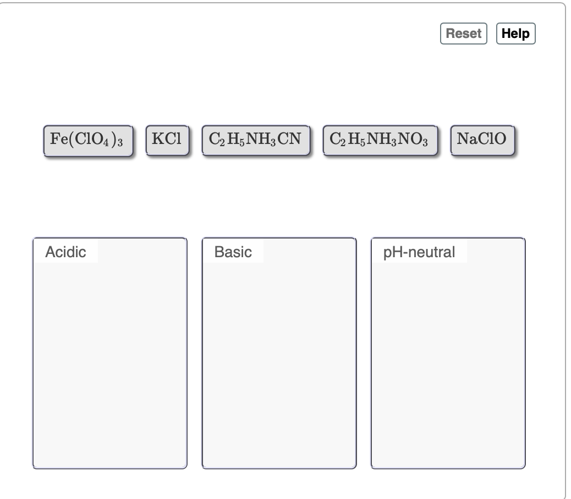Select the potassium chloride answer chip
571x499 pixels.
point(167,139)
